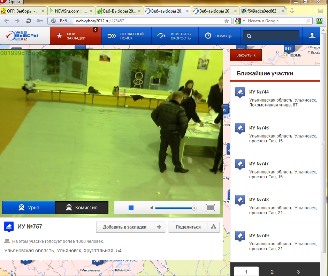Click the plus icon beside Добавить в закладки
This screenshot has height=276, width=328.
(x=159, y=227)
